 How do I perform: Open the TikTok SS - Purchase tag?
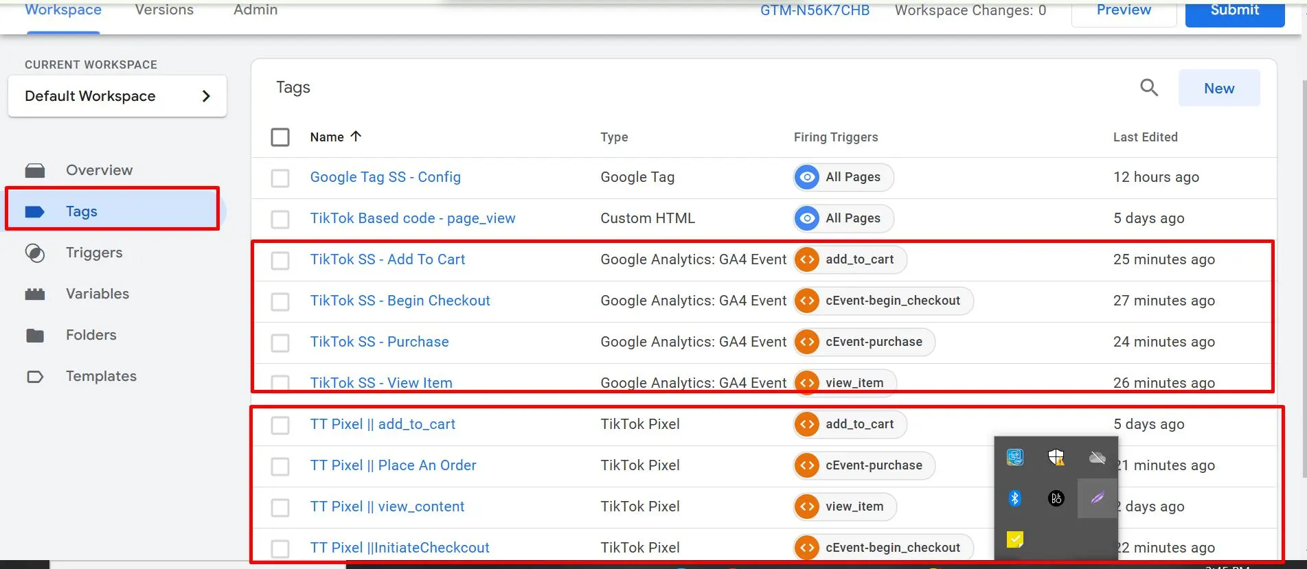379,342
